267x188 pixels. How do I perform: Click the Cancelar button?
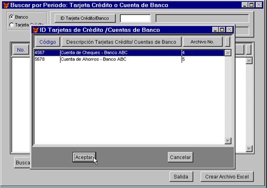coord(180,157)
